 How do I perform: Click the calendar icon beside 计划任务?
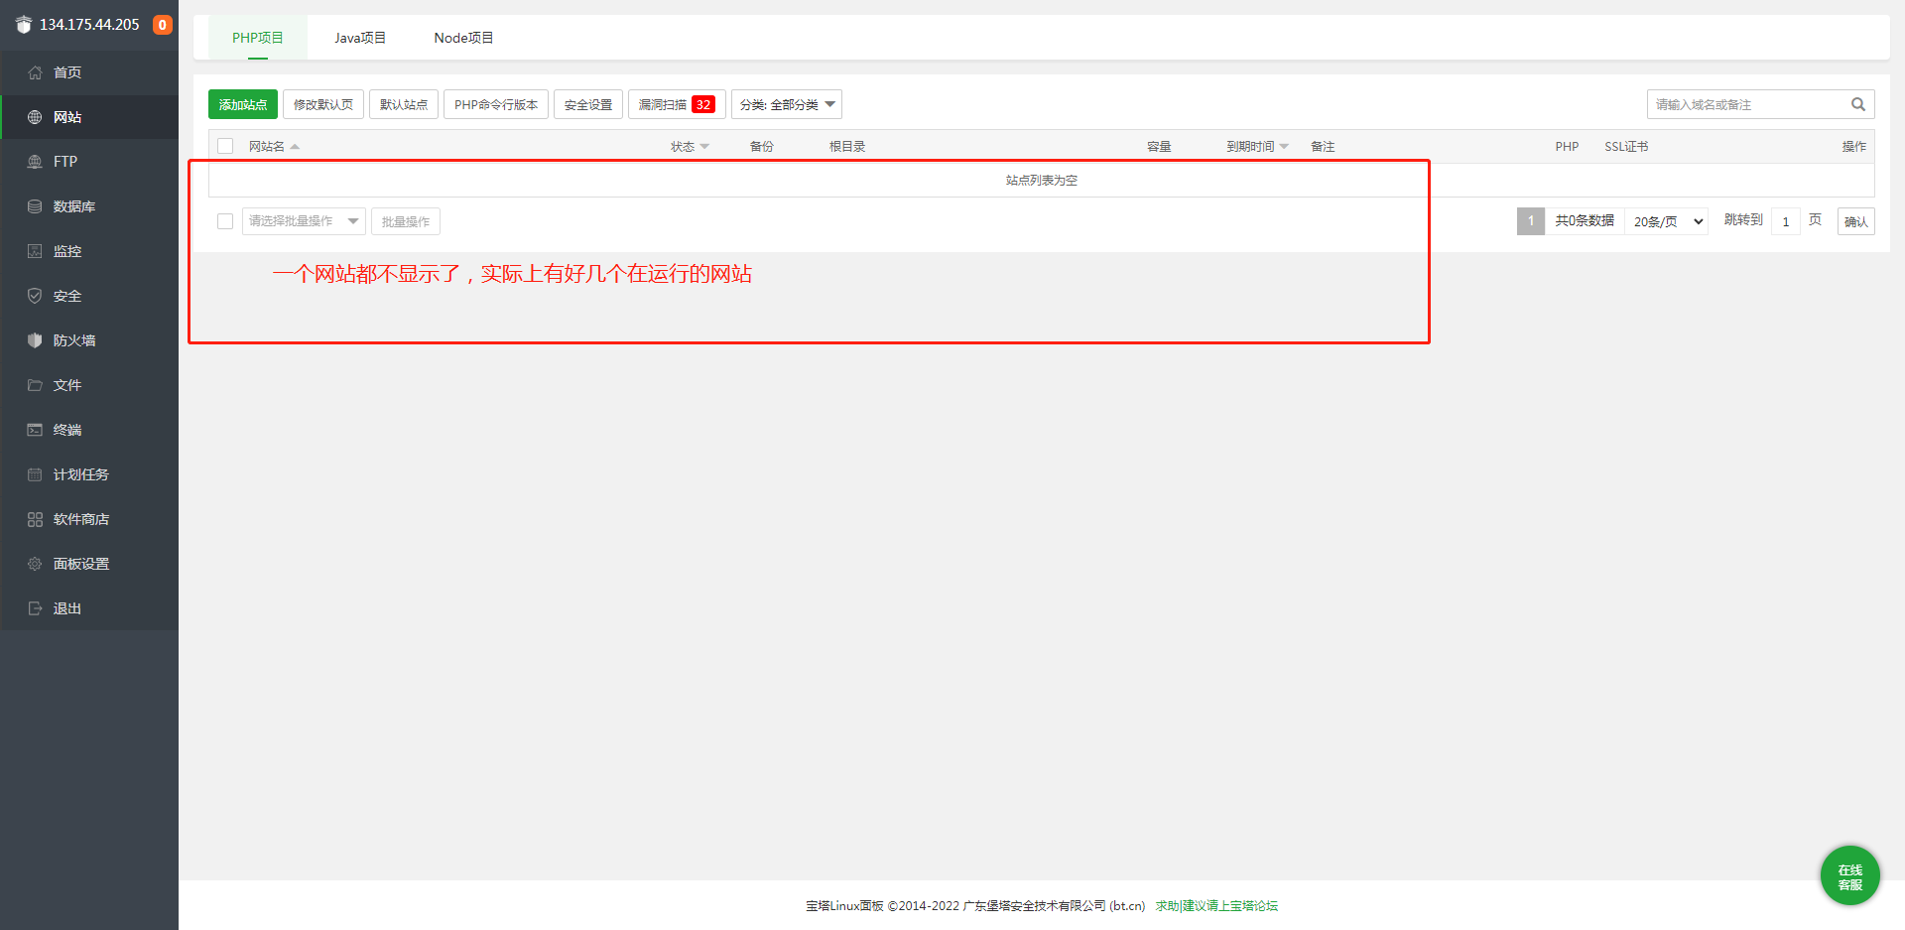point(35,474)
